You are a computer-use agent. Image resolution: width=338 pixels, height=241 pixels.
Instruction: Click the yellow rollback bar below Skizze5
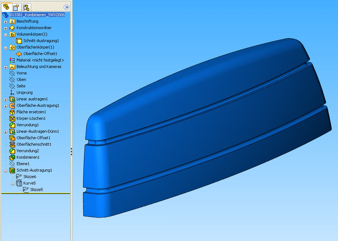(36, 194)
